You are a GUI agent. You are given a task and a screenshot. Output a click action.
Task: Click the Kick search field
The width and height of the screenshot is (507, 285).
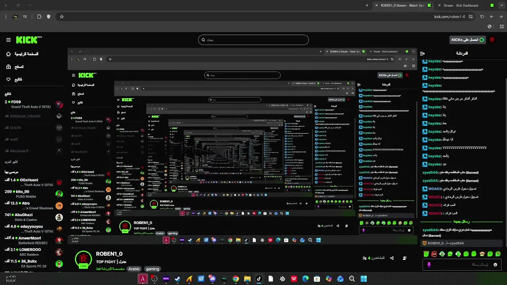(253, 40)
